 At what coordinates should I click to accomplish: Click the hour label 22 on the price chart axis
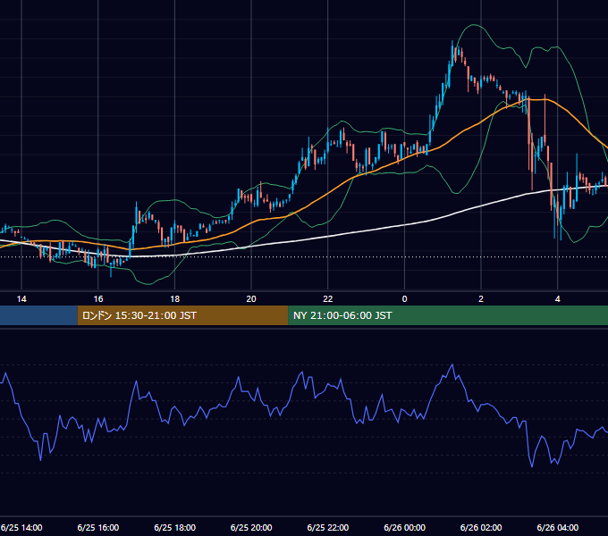tap(328, 299)
